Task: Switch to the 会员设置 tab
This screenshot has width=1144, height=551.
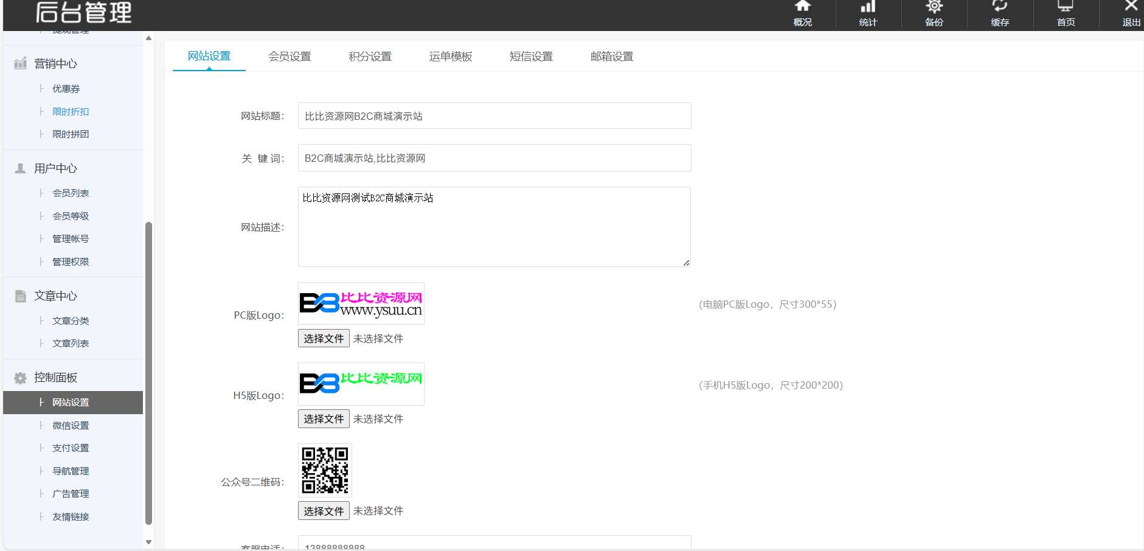Action: (x=289, y=57)
